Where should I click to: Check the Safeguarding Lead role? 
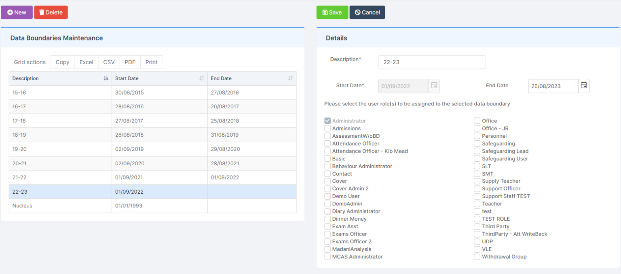[x=477, y=151]
